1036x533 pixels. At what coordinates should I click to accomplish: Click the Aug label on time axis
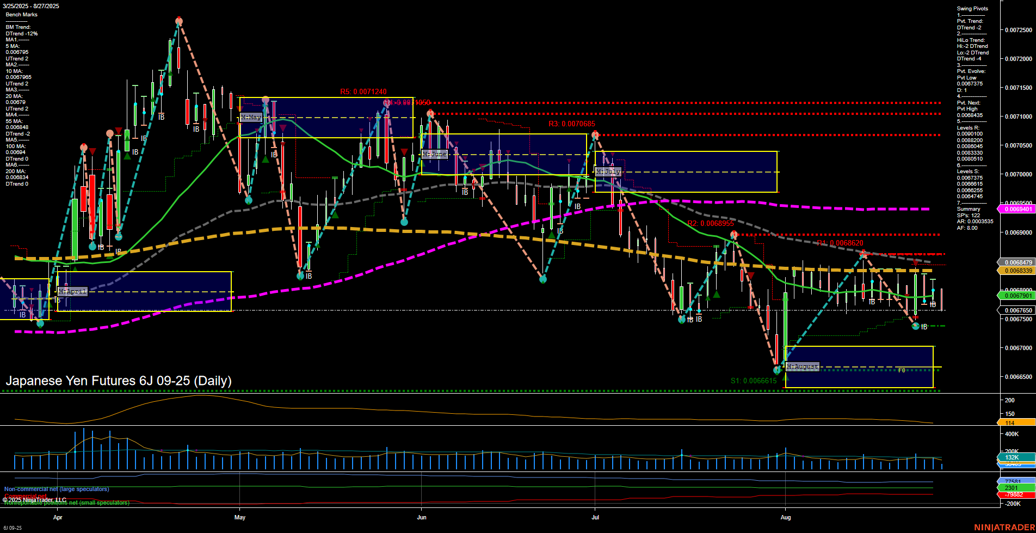coord(786,517)
